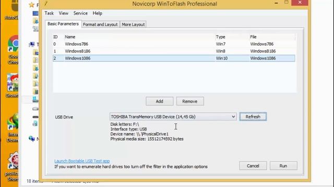
Task: Click the Win10 type cell
Action: point(221,58)
